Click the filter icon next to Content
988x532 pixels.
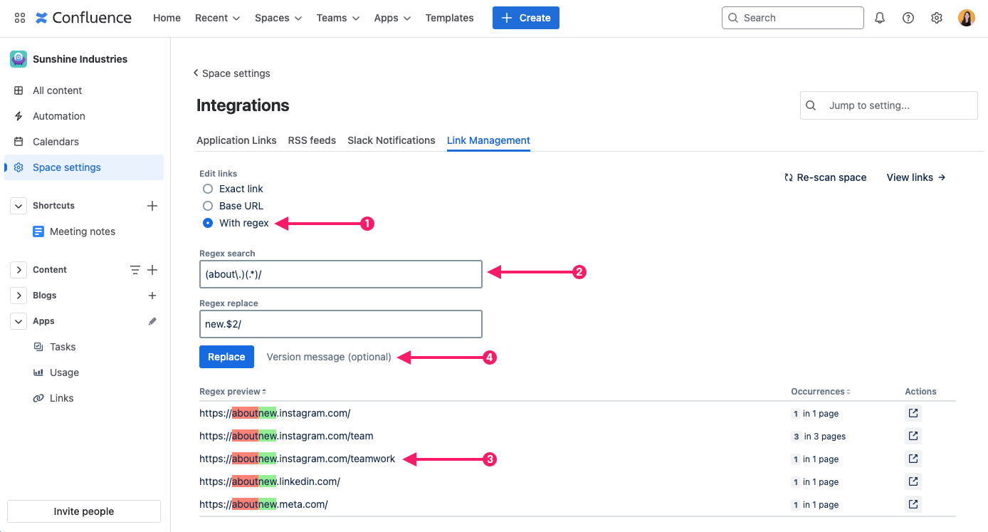[135, 270]
